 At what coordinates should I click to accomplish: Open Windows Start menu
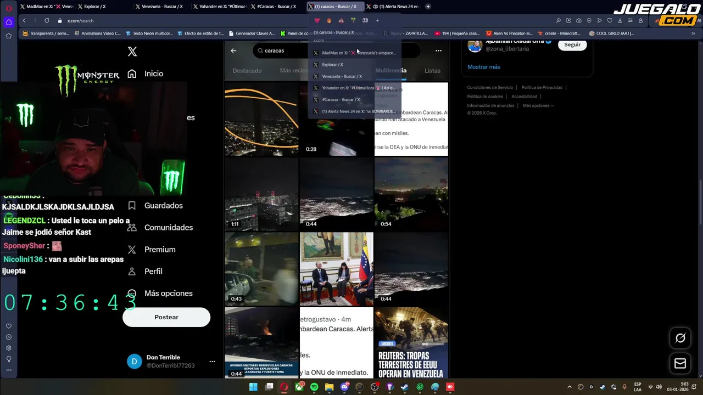click(253, 387)
